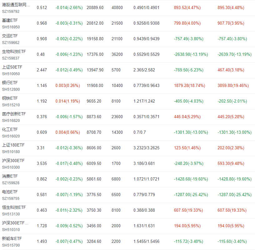
Task: Click profit 799.80(4.00%) in 基建ETF row
Action: pyautogui.click(x=187, y=23)
